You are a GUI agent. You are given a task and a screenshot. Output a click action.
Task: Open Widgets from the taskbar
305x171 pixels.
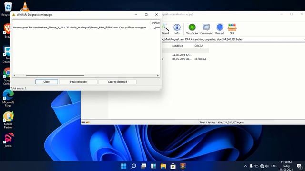pos(153,166)
